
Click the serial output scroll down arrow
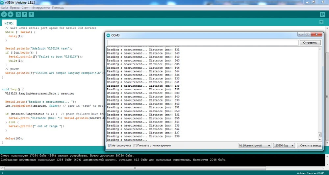tap(319, 140)
